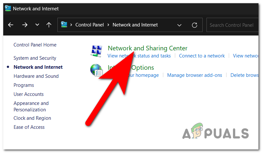Open the recent locations dropdown chevron

coord(37,25)
